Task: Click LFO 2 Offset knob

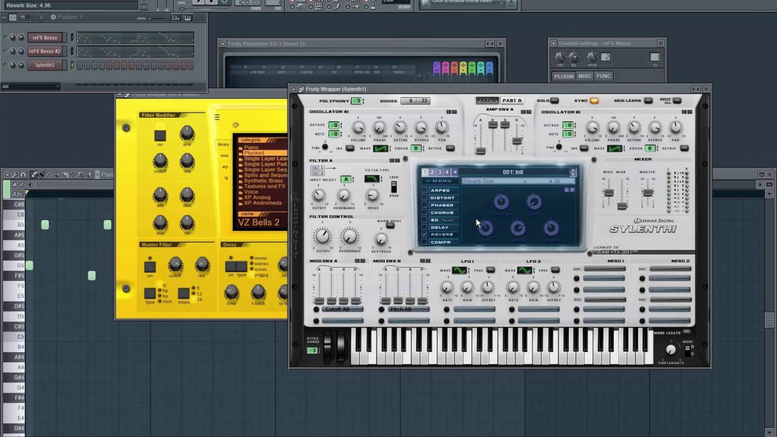Action: coord(554,287)
